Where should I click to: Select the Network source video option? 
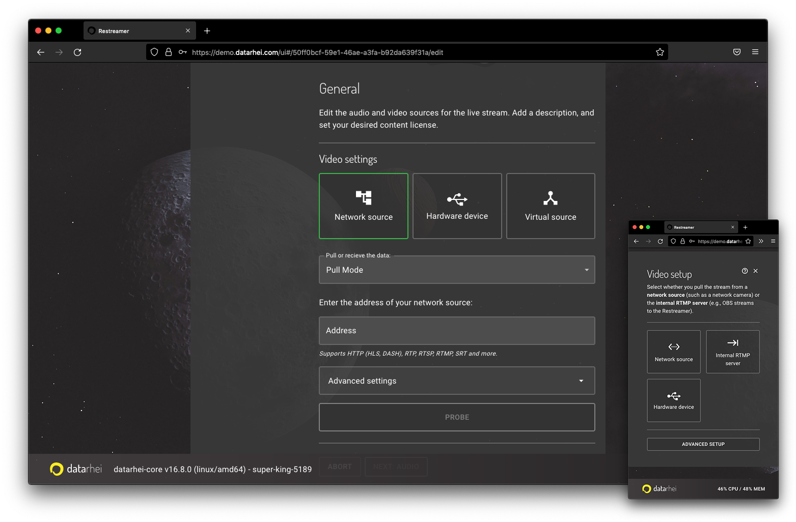point(363,206)
